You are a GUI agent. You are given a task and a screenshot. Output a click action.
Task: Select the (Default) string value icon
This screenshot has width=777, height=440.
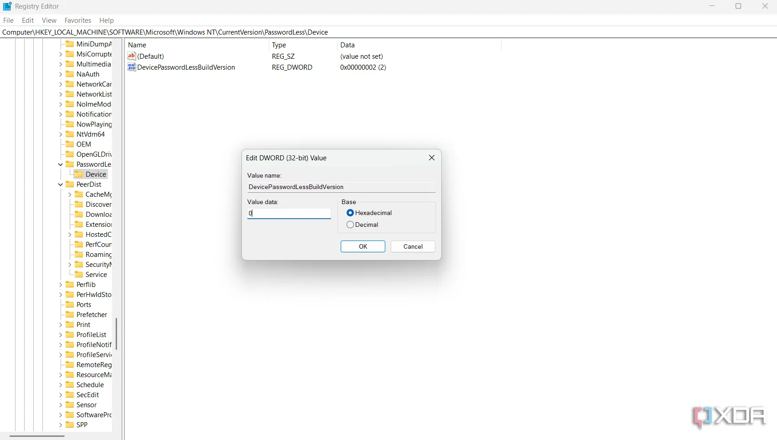[x=132, y=56]
